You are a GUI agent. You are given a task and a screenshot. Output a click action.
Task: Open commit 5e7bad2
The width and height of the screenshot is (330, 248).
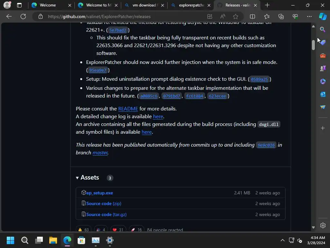point(118,30)
